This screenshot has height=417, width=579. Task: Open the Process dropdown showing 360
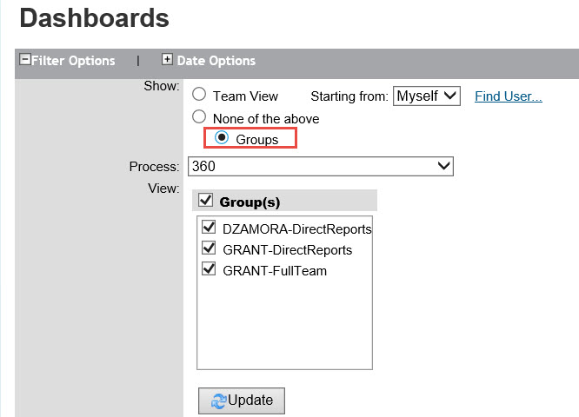[x=321, y=166]
